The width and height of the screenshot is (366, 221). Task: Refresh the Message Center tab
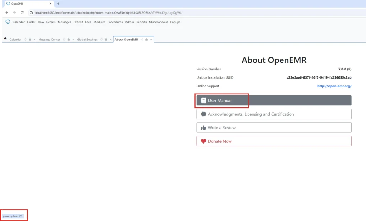pos(64,40)
